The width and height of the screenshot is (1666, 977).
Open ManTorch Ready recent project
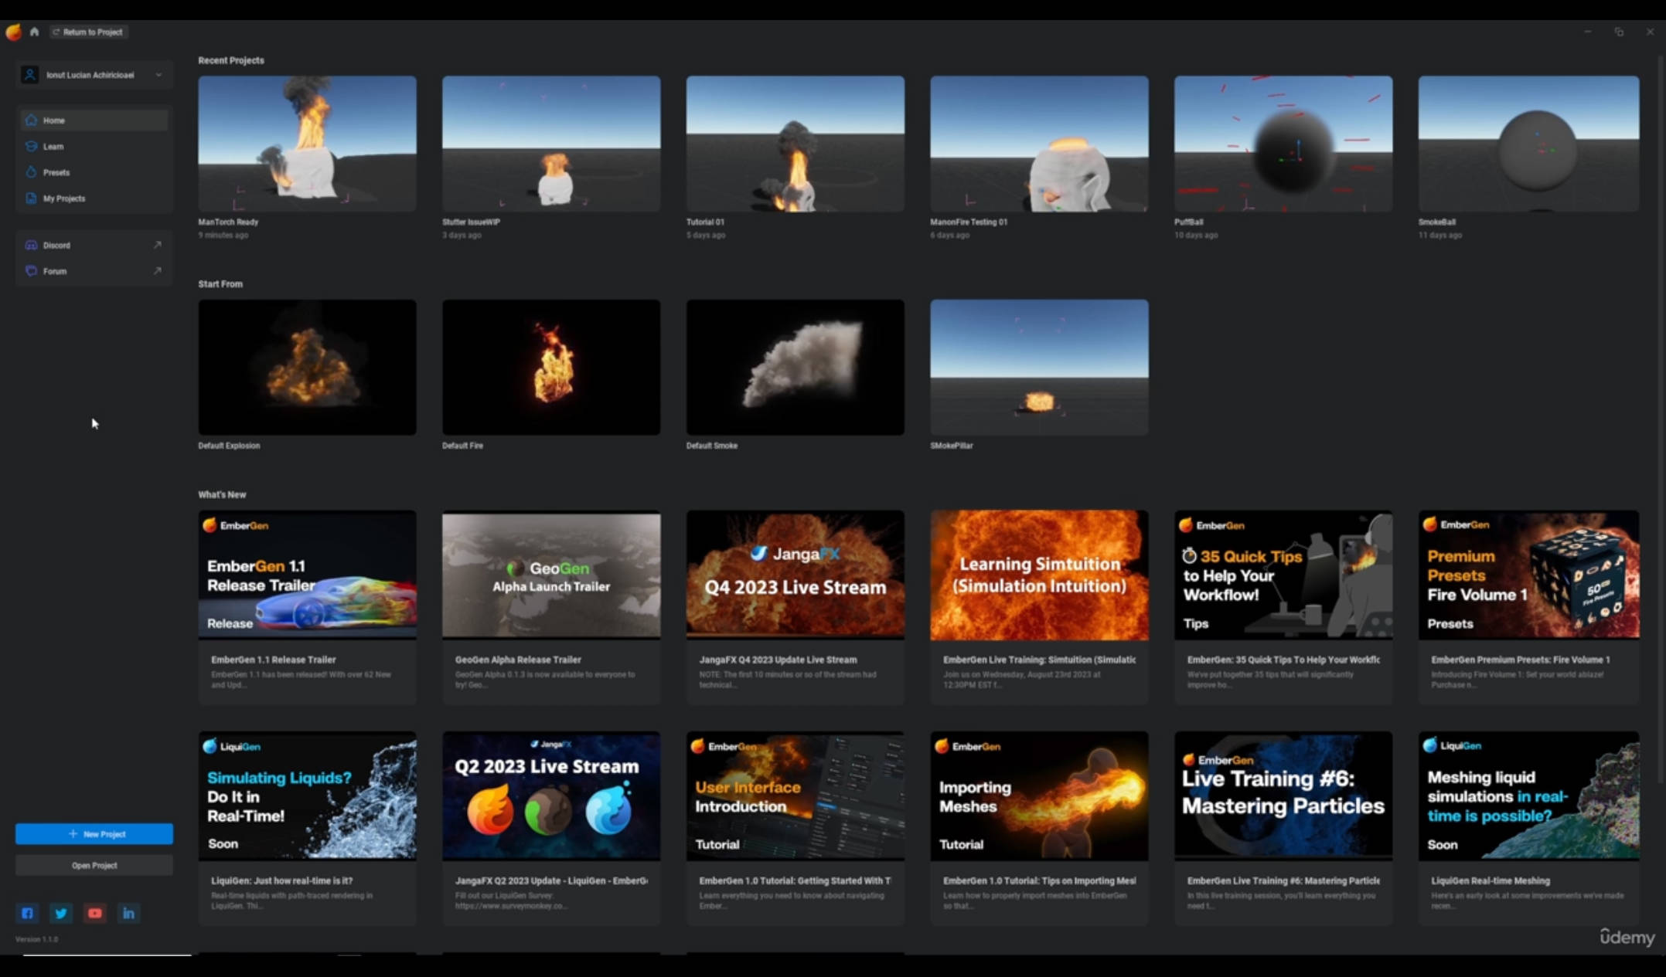pos(307,144)
